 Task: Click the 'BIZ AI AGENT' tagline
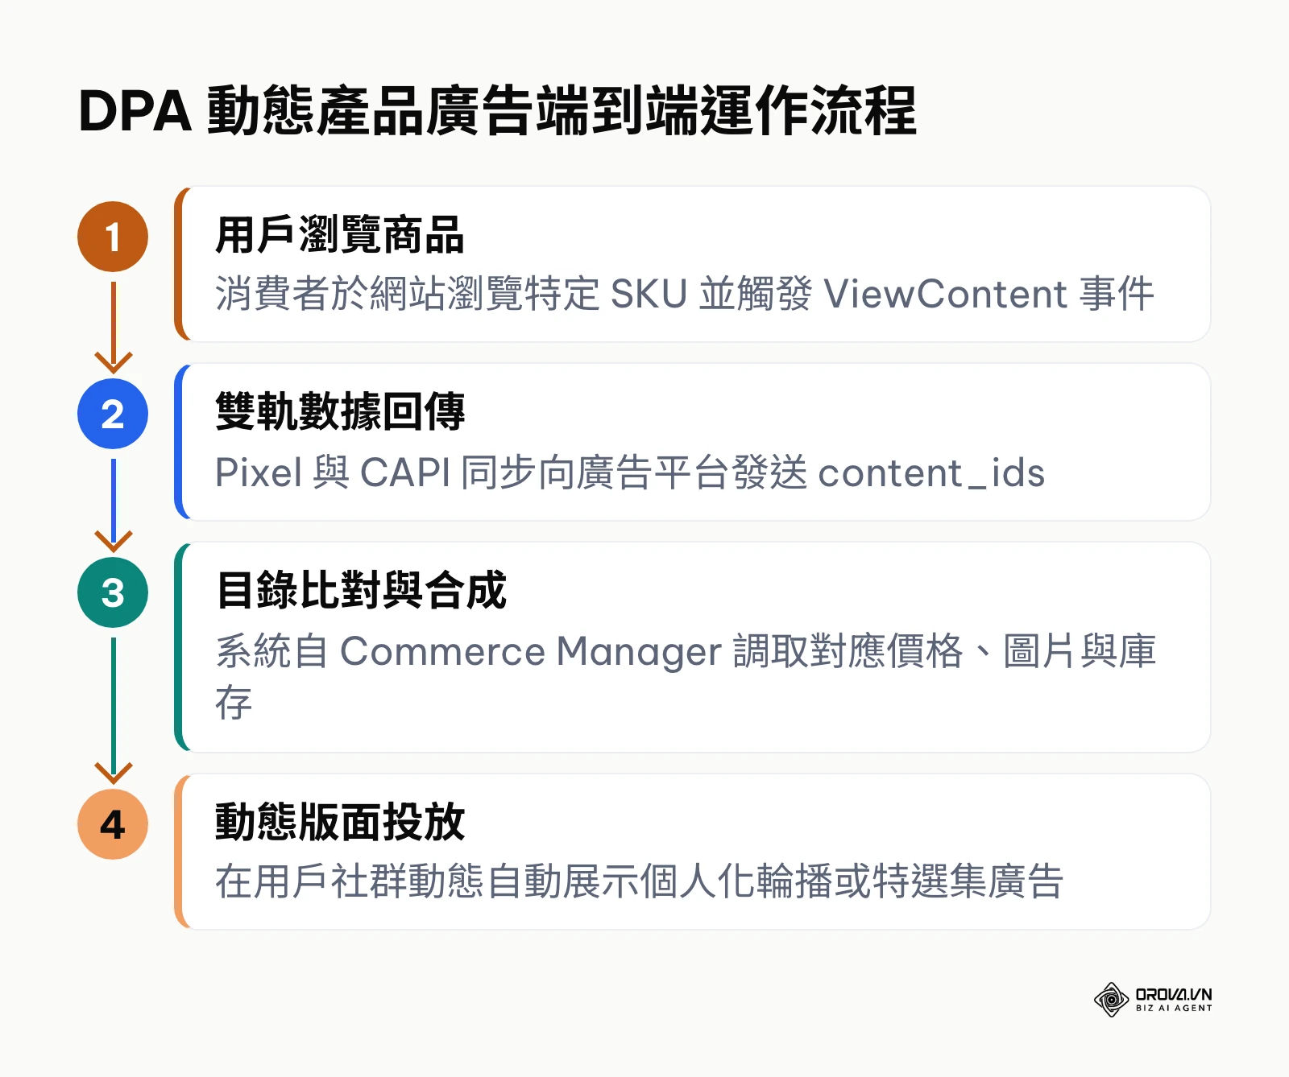(1174, 1008)
